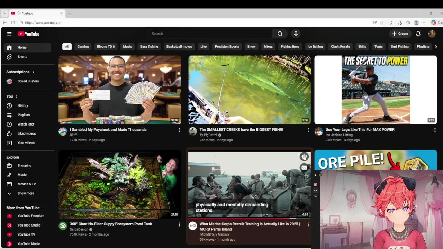Viewport: 443px width, 249px height.
Task: Open Shopping under Explore
Action: click(x=27, y=165)
